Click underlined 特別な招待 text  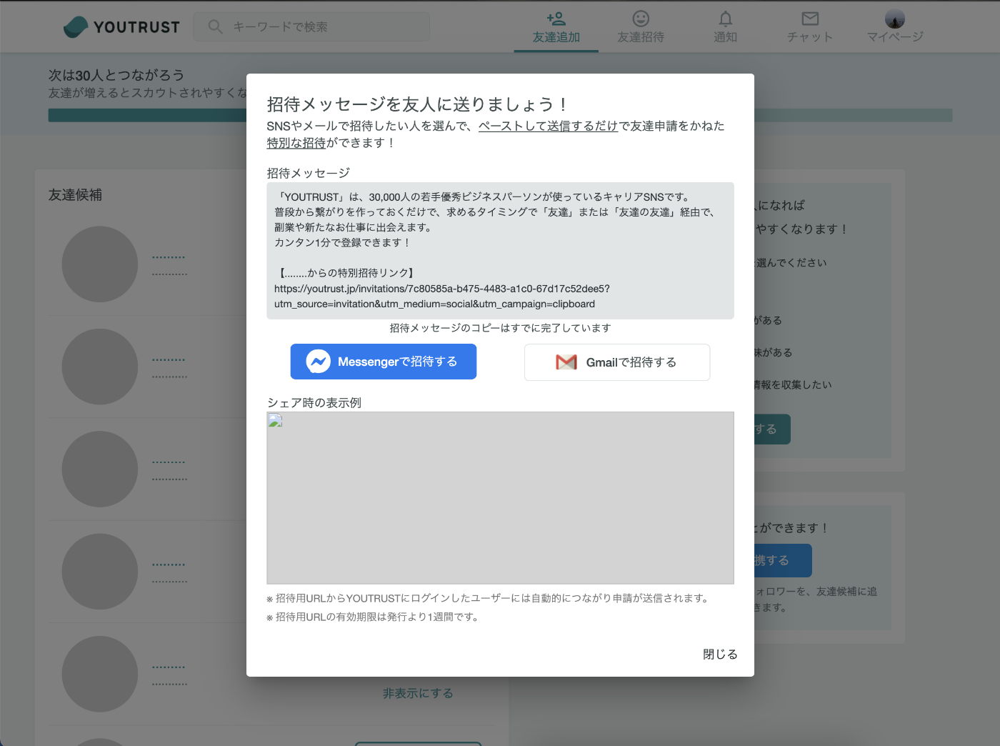(296, 143)
